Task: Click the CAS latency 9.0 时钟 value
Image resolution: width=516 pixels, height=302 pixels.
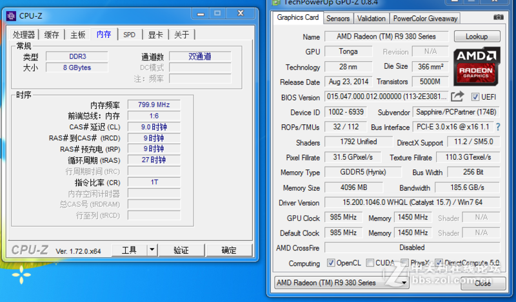Action: (154, 127)
